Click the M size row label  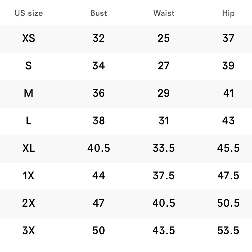[29, 93]
